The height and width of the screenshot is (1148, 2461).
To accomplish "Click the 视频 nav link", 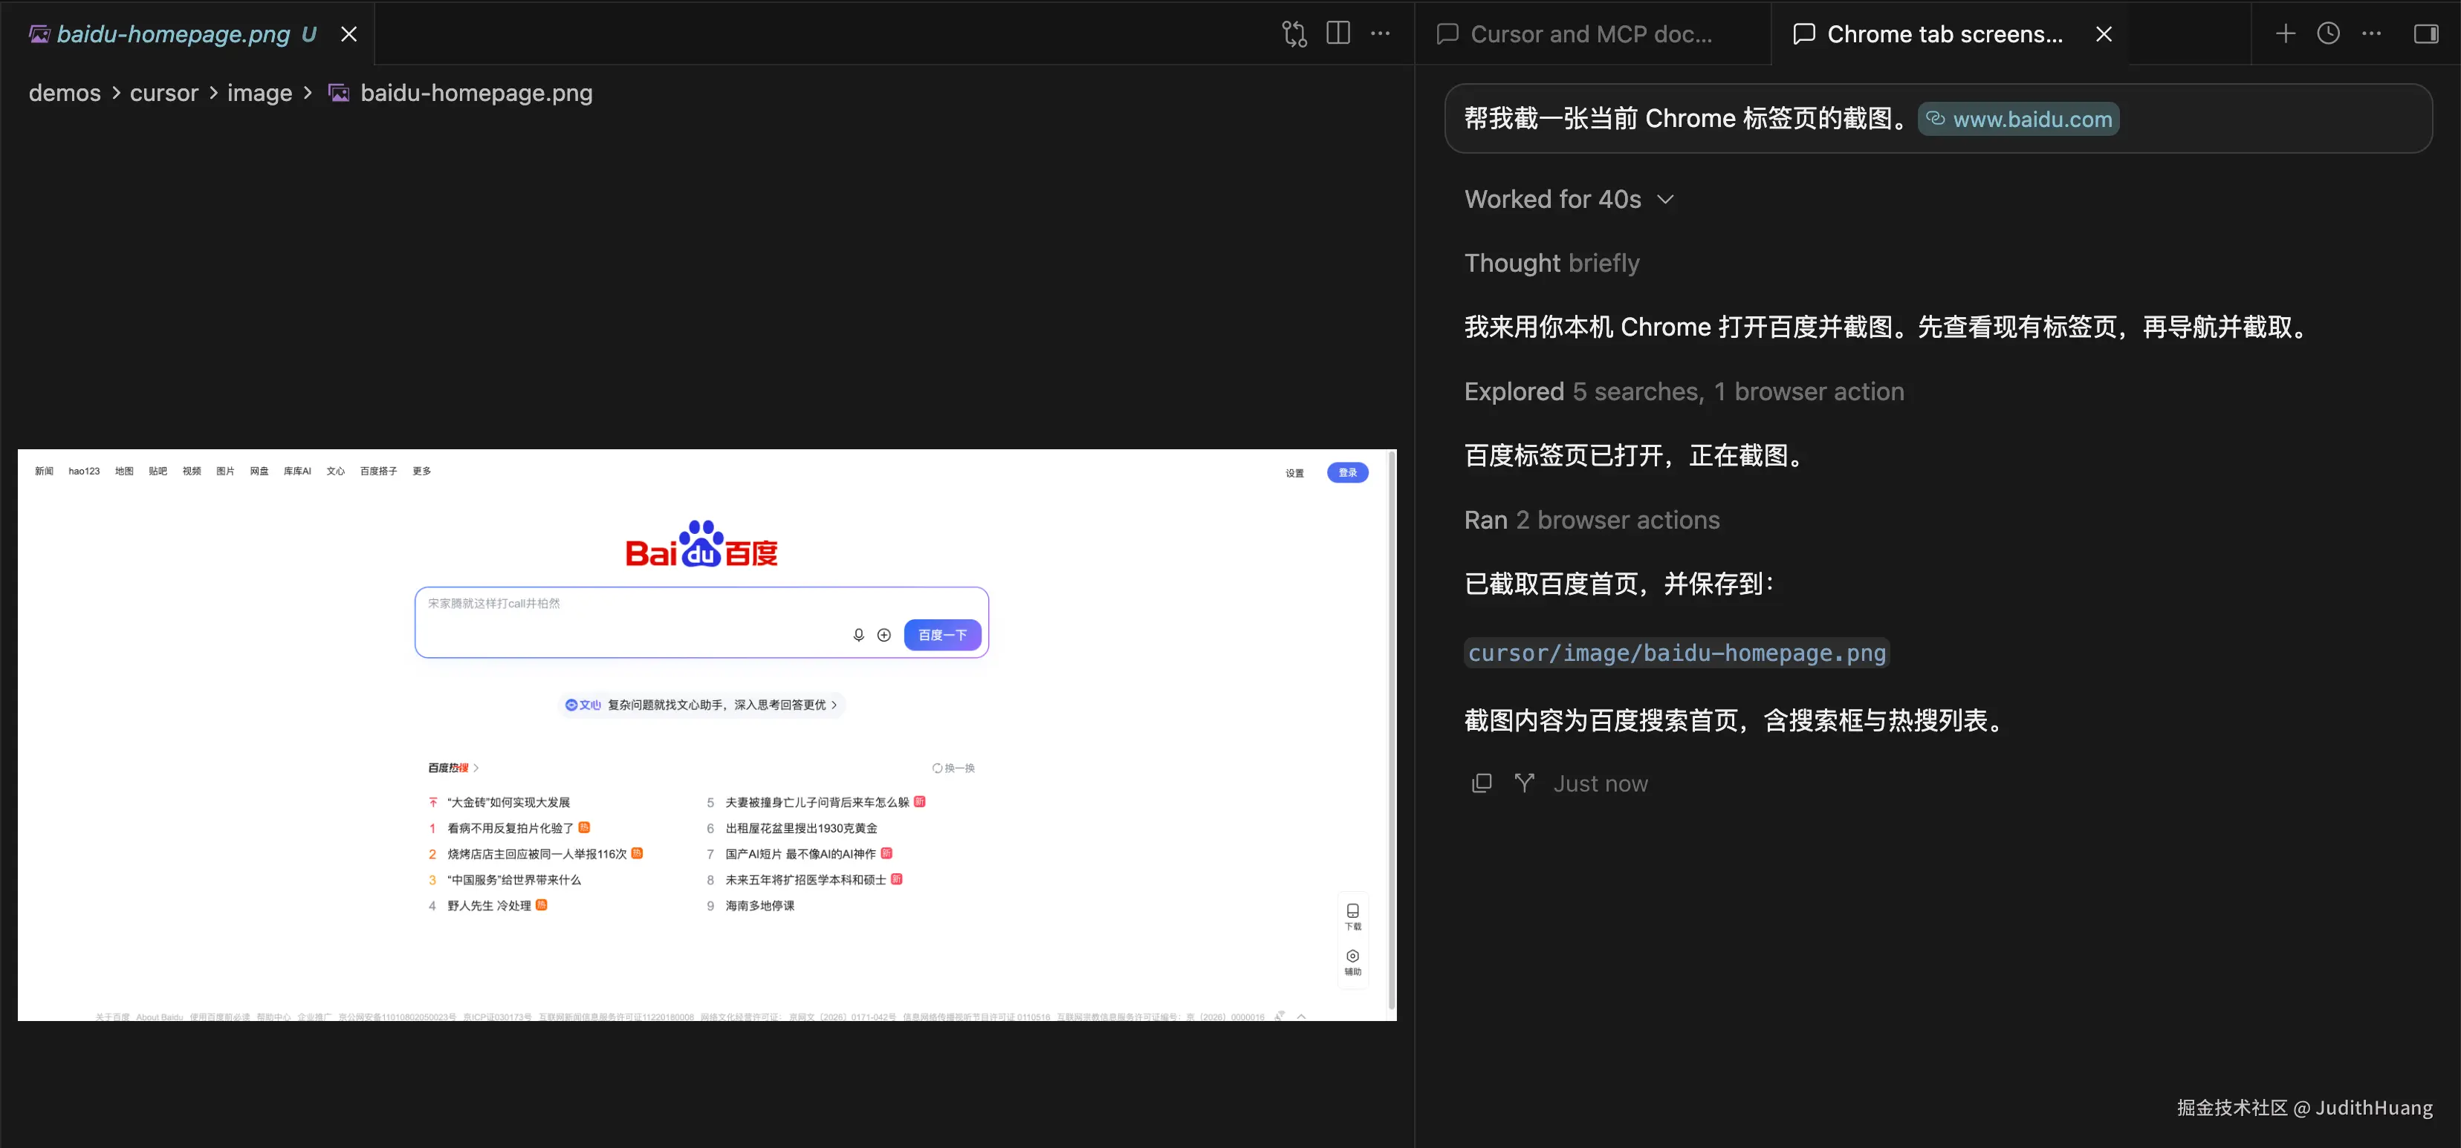I will [x=192, y=471].
